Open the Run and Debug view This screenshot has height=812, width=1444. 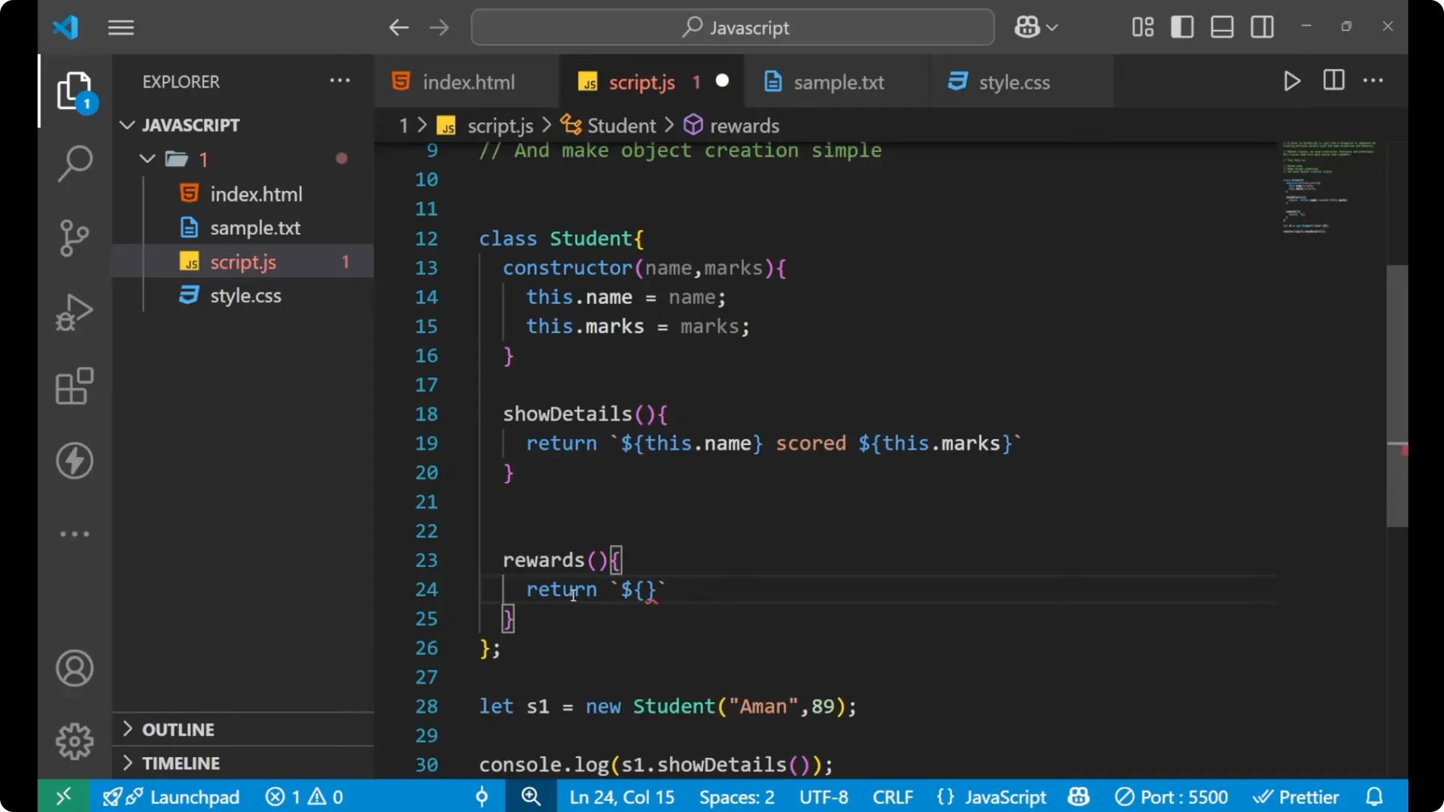(74, 312)
